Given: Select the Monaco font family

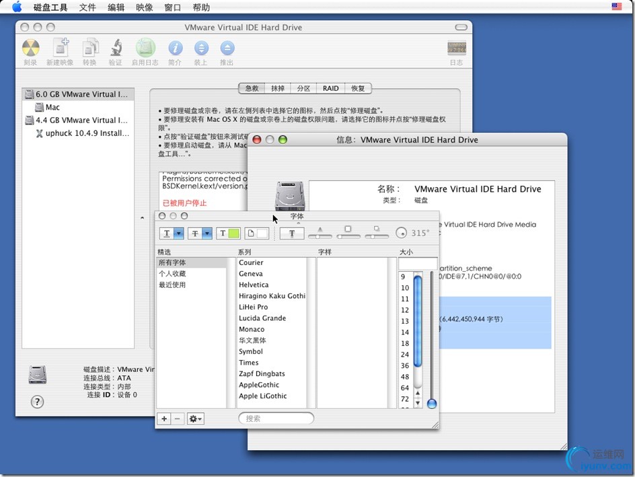Looking at the screenshot, I should [x=272, y=329].
